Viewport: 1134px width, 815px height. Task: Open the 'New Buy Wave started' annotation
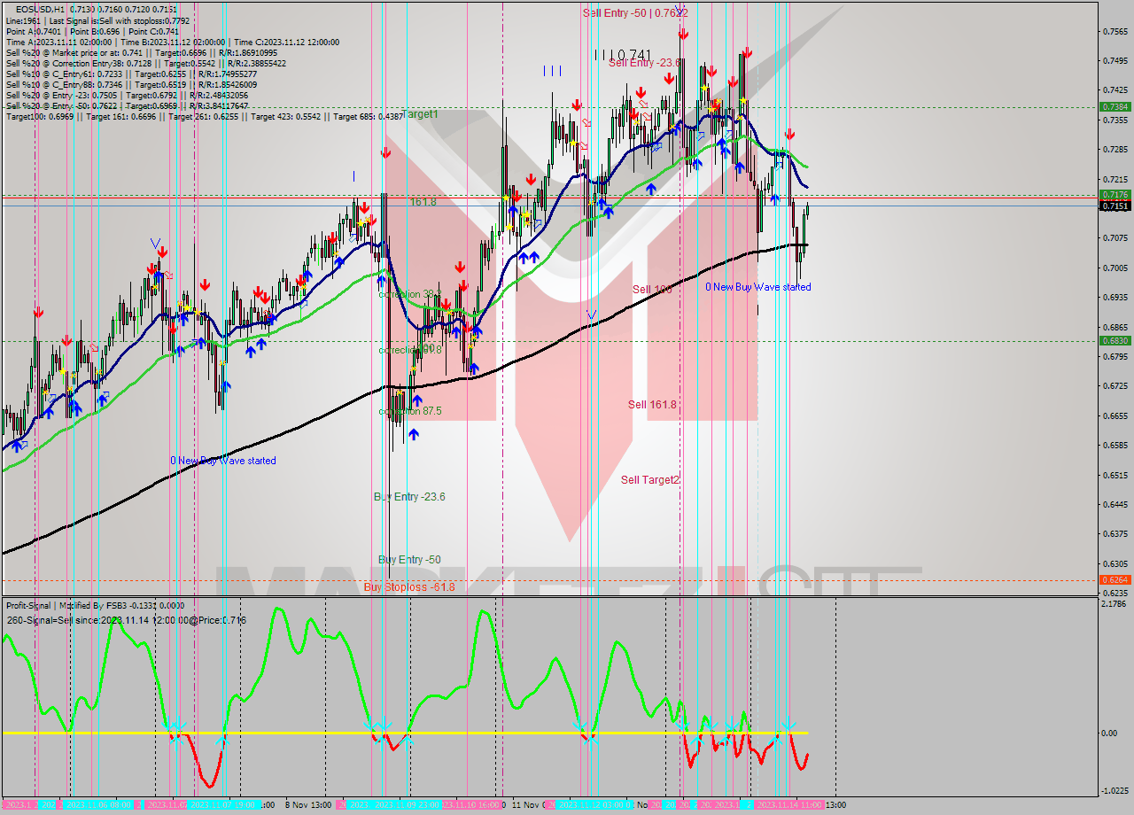(757, 287)
